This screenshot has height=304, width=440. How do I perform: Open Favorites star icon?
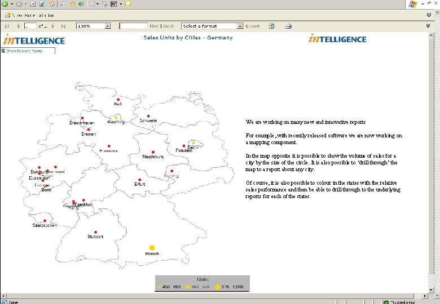pos(72,4)
